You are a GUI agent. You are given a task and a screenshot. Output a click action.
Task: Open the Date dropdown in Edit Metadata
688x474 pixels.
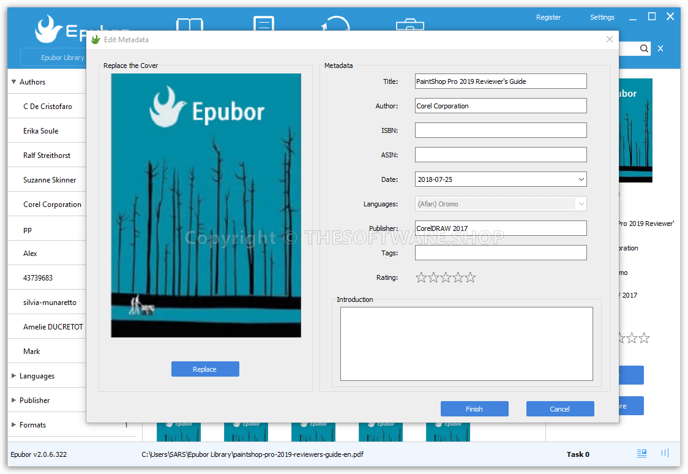click(581, 179)
